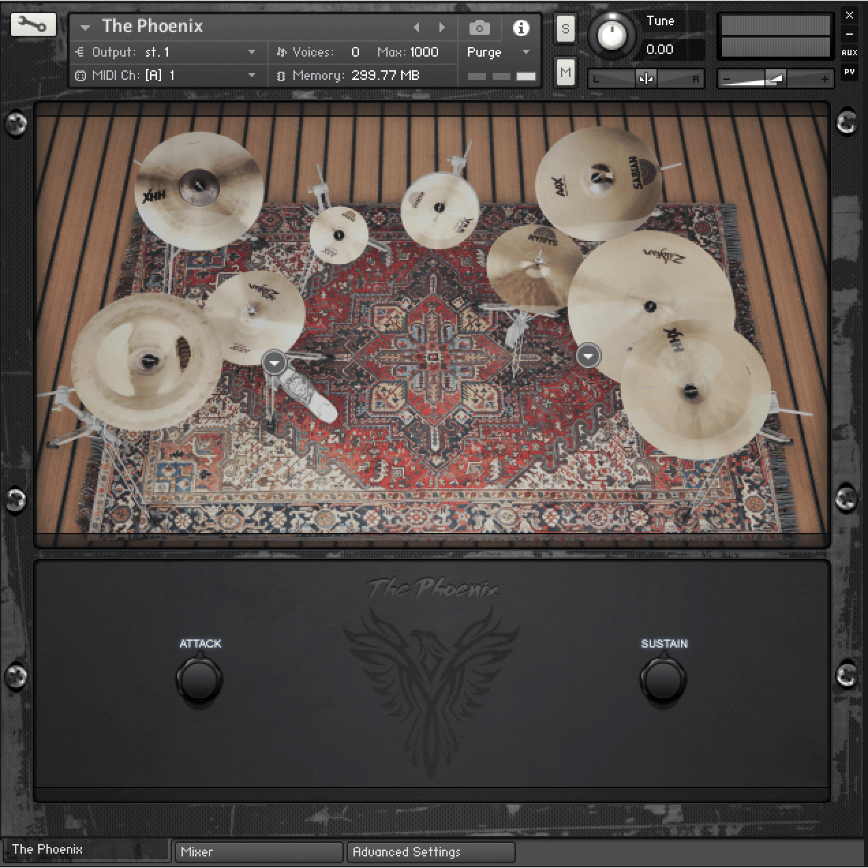This screenshot has width=868, height=868.
Task: Minimize the instrument view with minus button
Action: pyautogui.click(x=849, y=34)
